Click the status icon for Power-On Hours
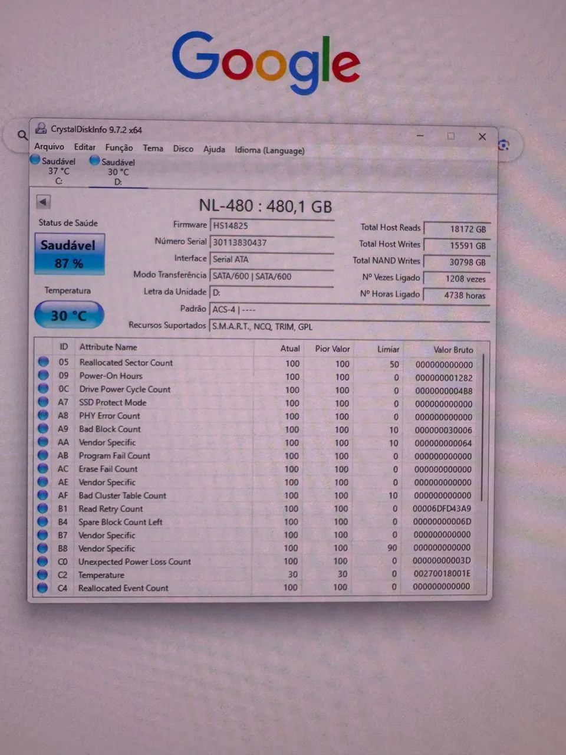This screenshot has width=566, height=755. (x=43, y=375)
